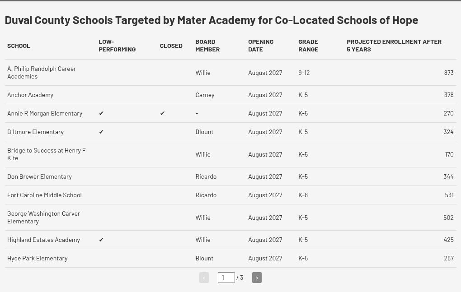Screen dimensions: 461x292
Task: Sort by the School column header
Action: [19, 46]
